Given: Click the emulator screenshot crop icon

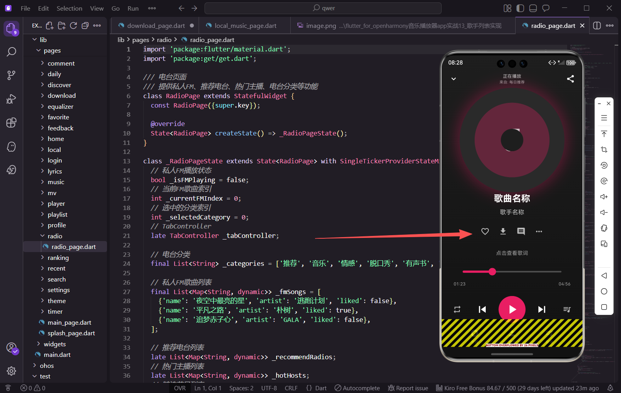Looking at the screenshot, I should (604, 150).
